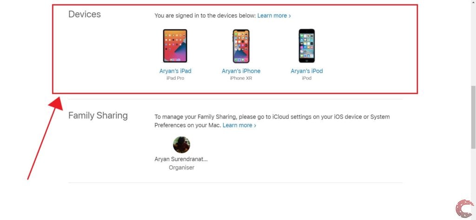Click the chevron after Family Sharing Learn more

point(255,125)
